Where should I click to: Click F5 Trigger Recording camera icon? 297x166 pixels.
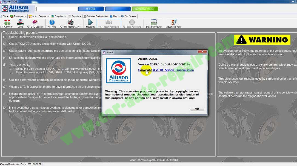click(108, 22)
